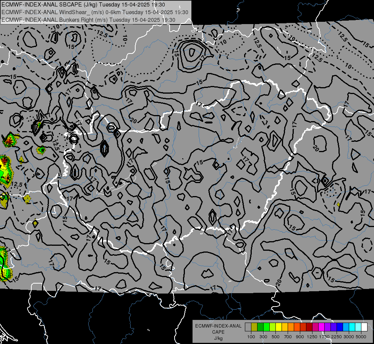This screenshot has height=344, width=374.
Task: Select the pale cyan swatch before 5000
Action: [x=358, y=327]
